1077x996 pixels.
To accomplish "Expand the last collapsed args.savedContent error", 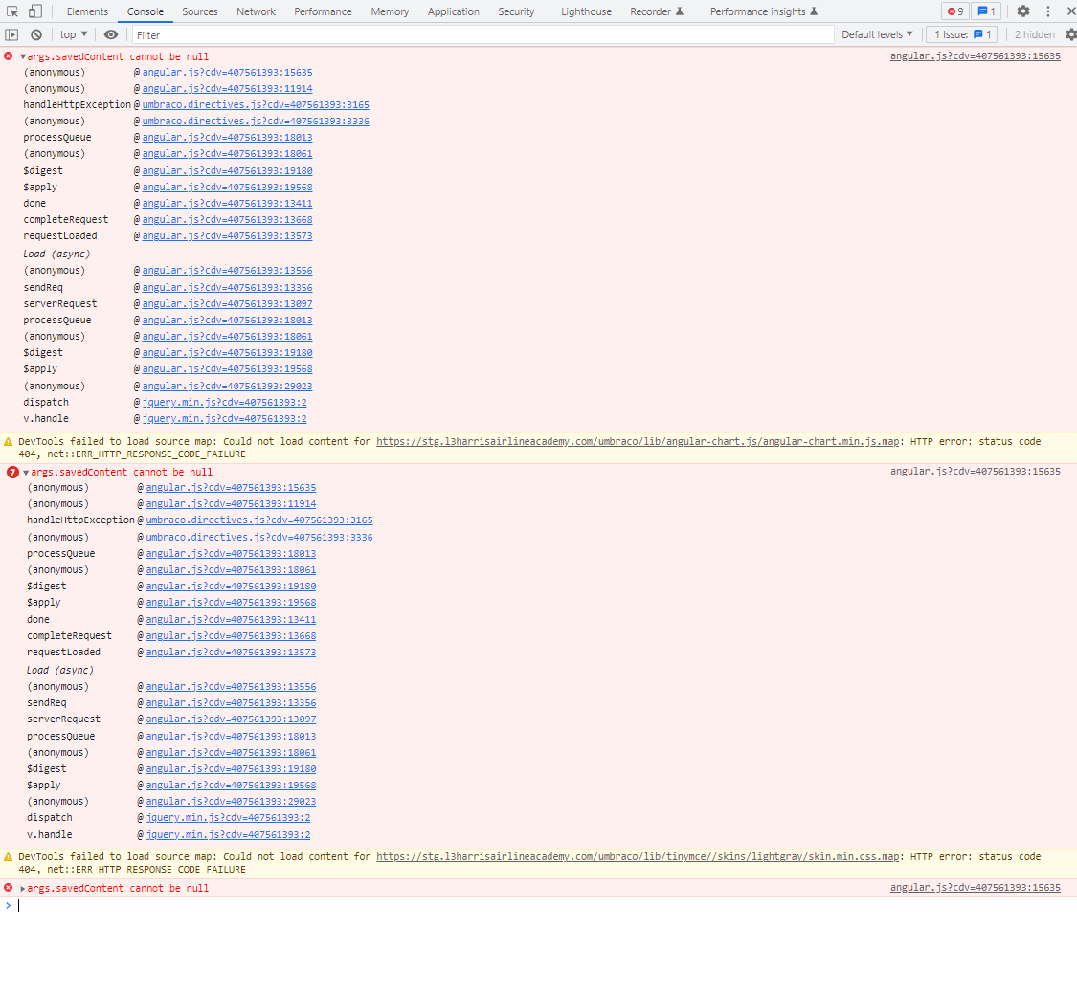I will pyautogui.click(x=23, y=888).
